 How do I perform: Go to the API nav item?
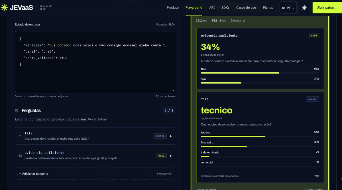[212, 8]
